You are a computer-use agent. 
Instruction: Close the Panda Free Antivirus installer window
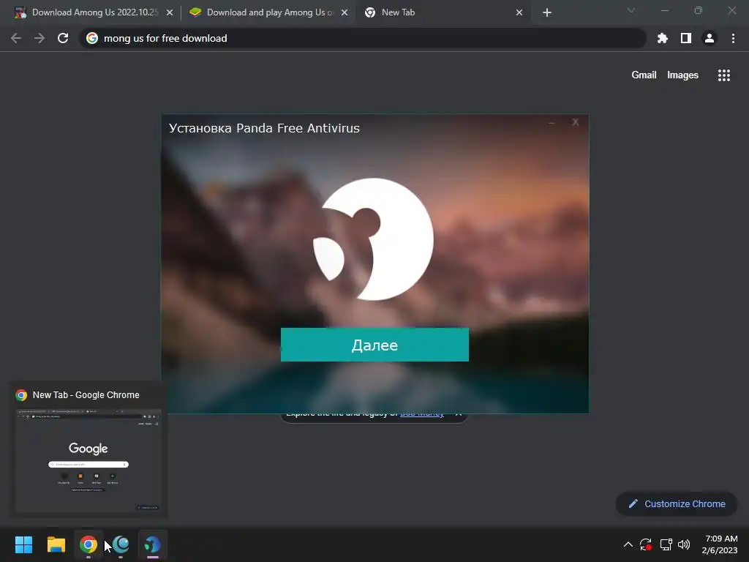click(x=575, y=122)
